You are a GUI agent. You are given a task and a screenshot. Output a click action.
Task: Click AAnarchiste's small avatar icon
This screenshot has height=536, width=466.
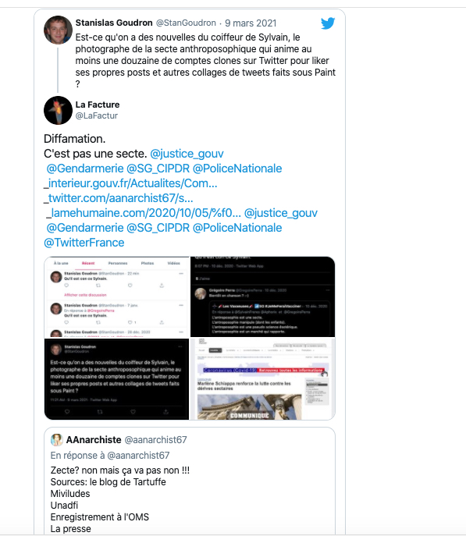[57, 439]
